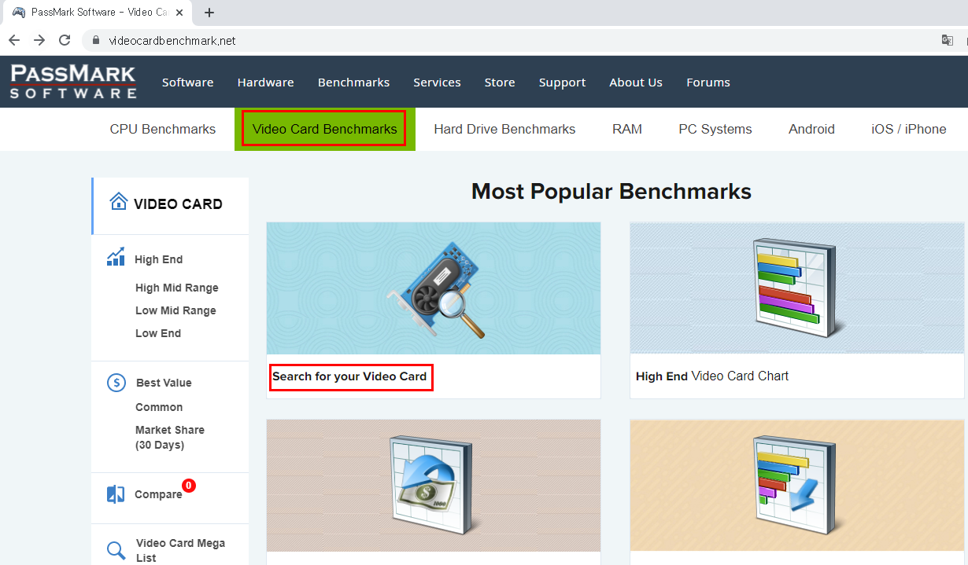
Task: Switch to the iOS / iPhone tab
Action: click(909, 129)
